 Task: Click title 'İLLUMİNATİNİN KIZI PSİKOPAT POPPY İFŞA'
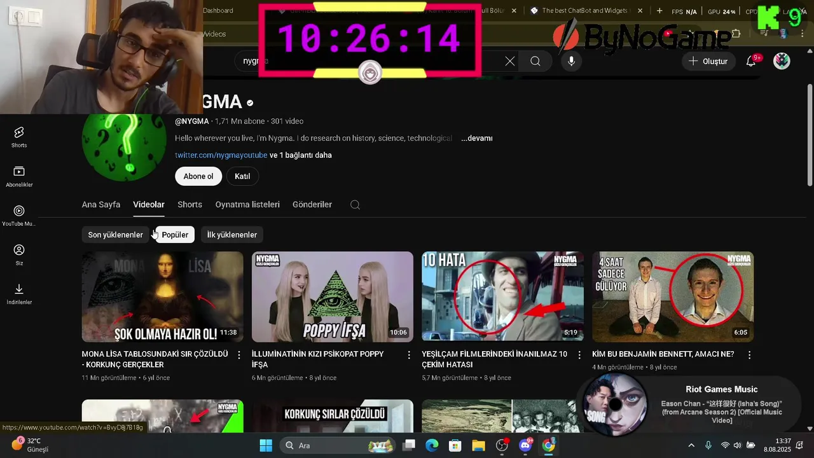click(318, 359)
